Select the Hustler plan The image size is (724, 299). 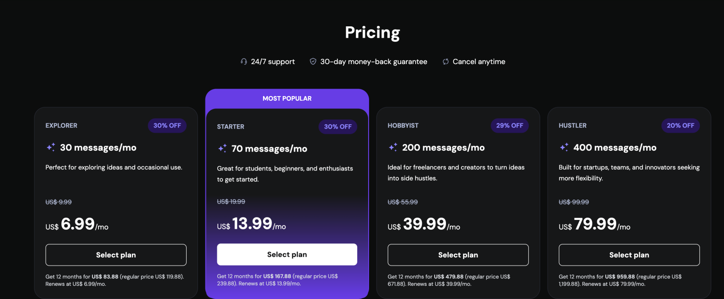click(x=629, y=255)
